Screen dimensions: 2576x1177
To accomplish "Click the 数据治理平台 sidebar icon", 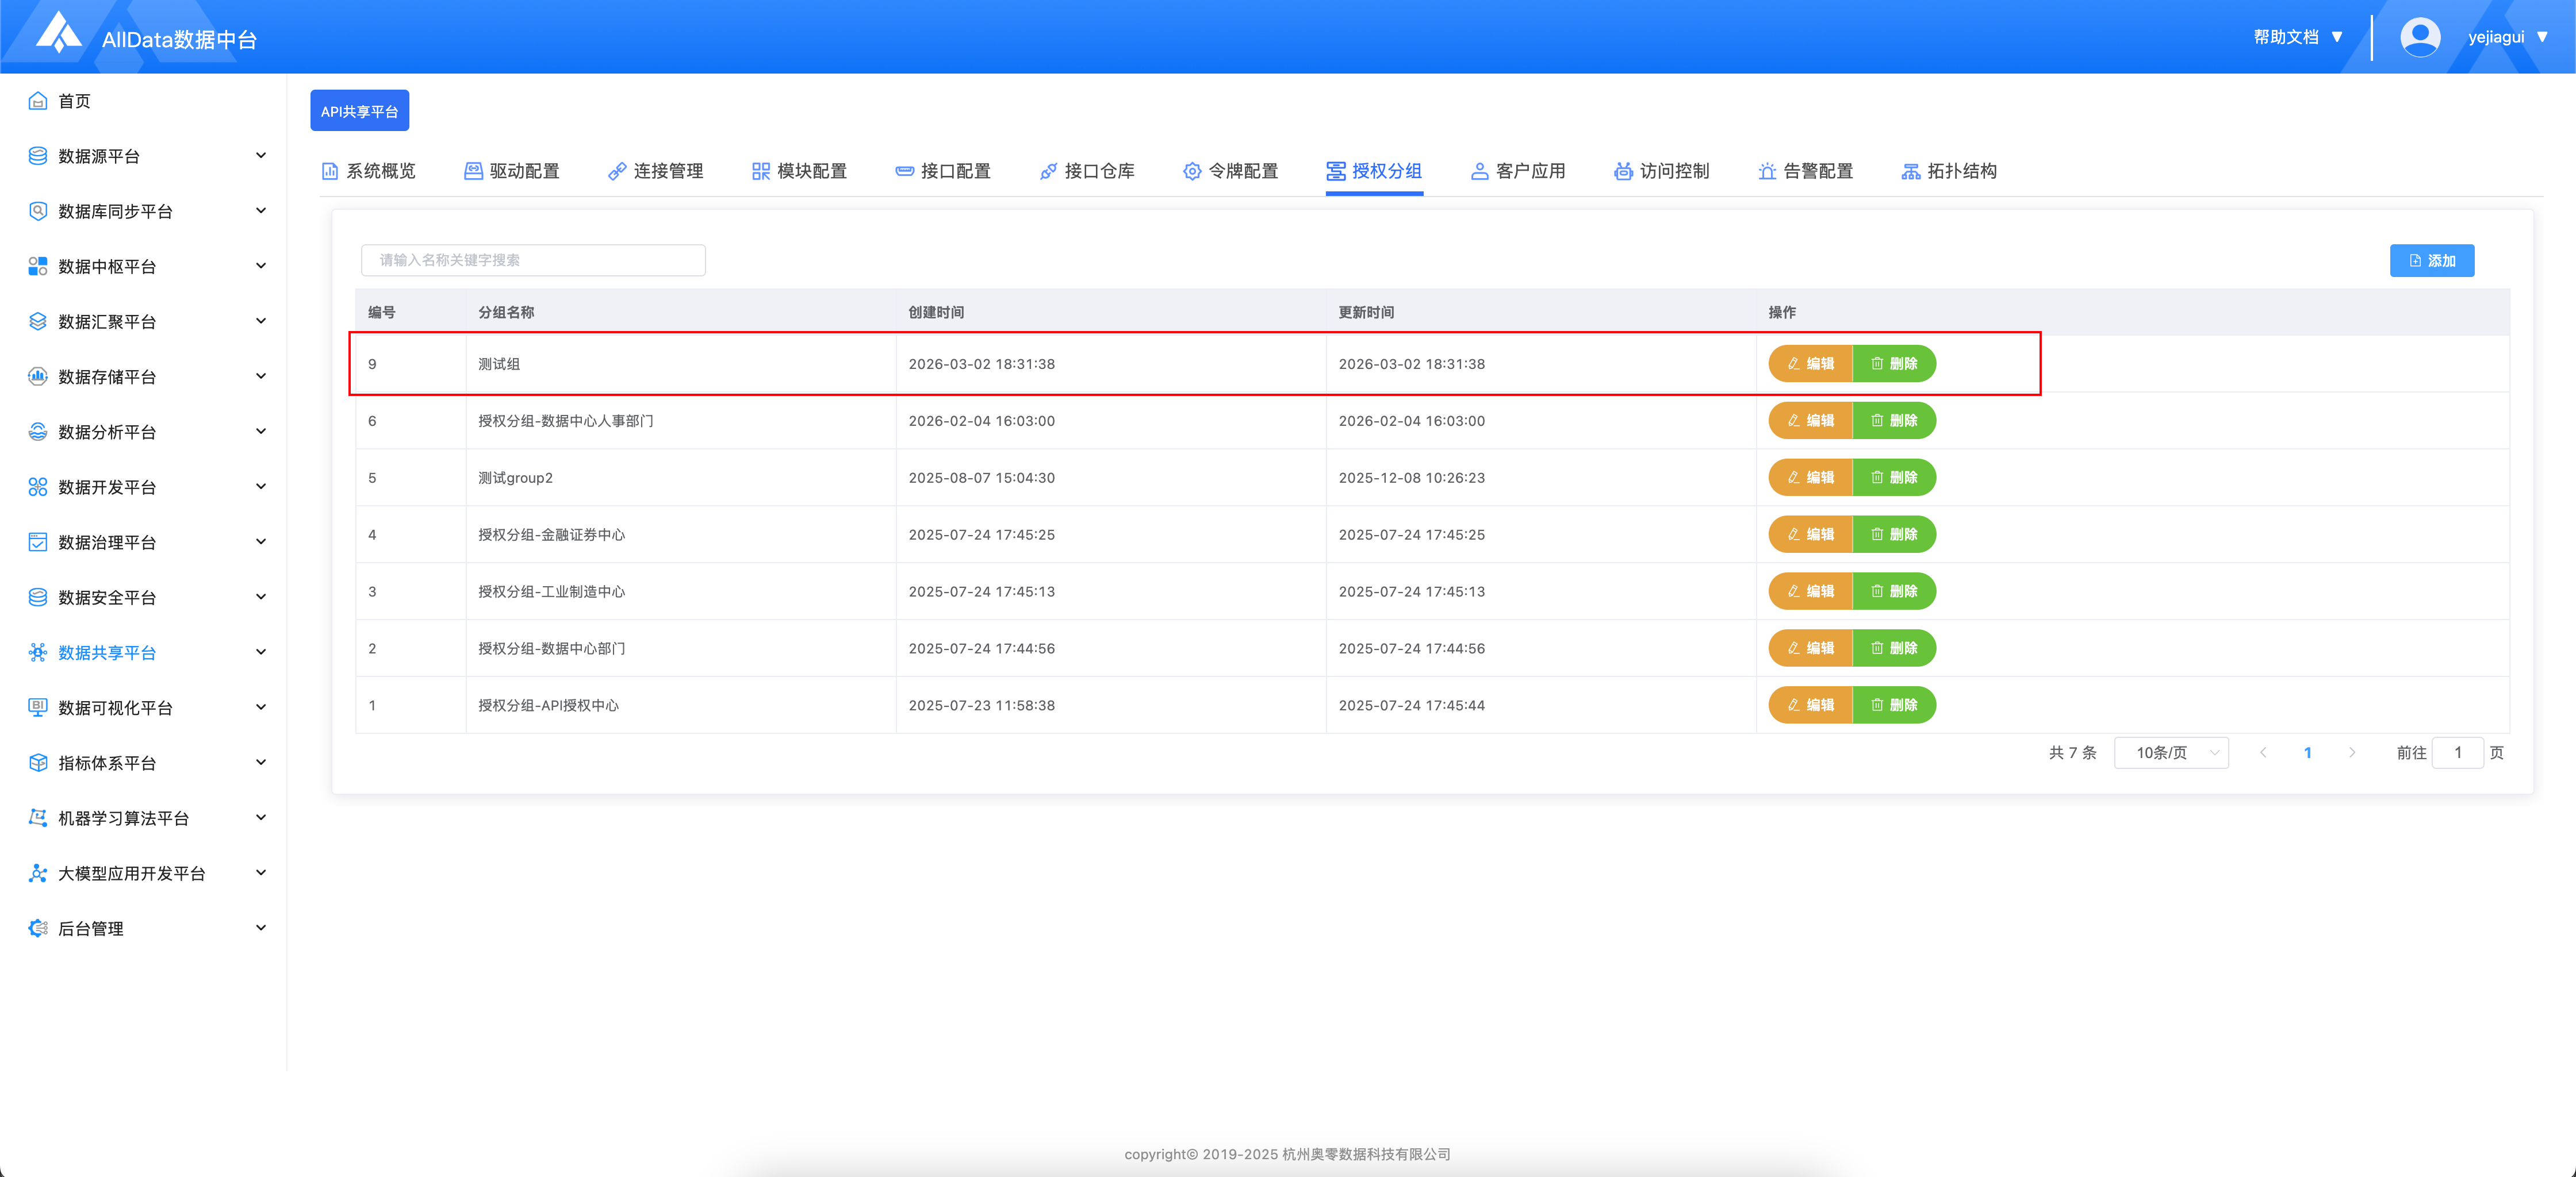I will point(38,543).
